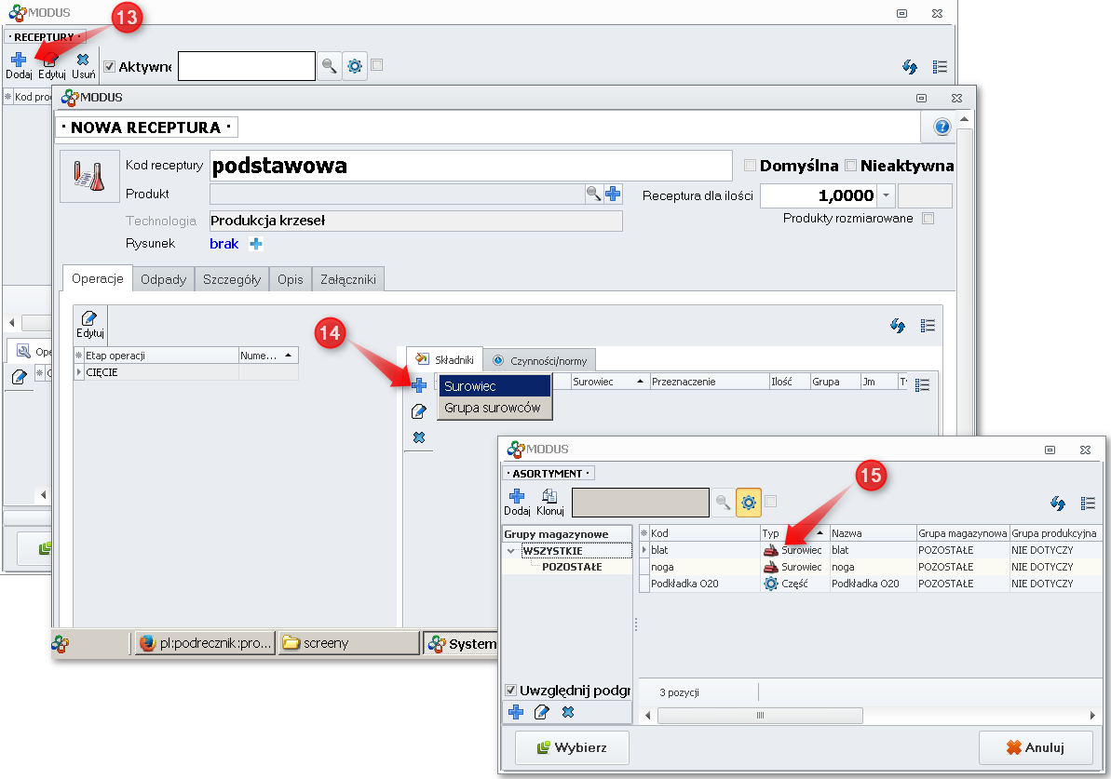Click gear filter icon in Asortyment toolbar
The height and width of the screenshot is (779, 1111).
click(x=747, y=503)
